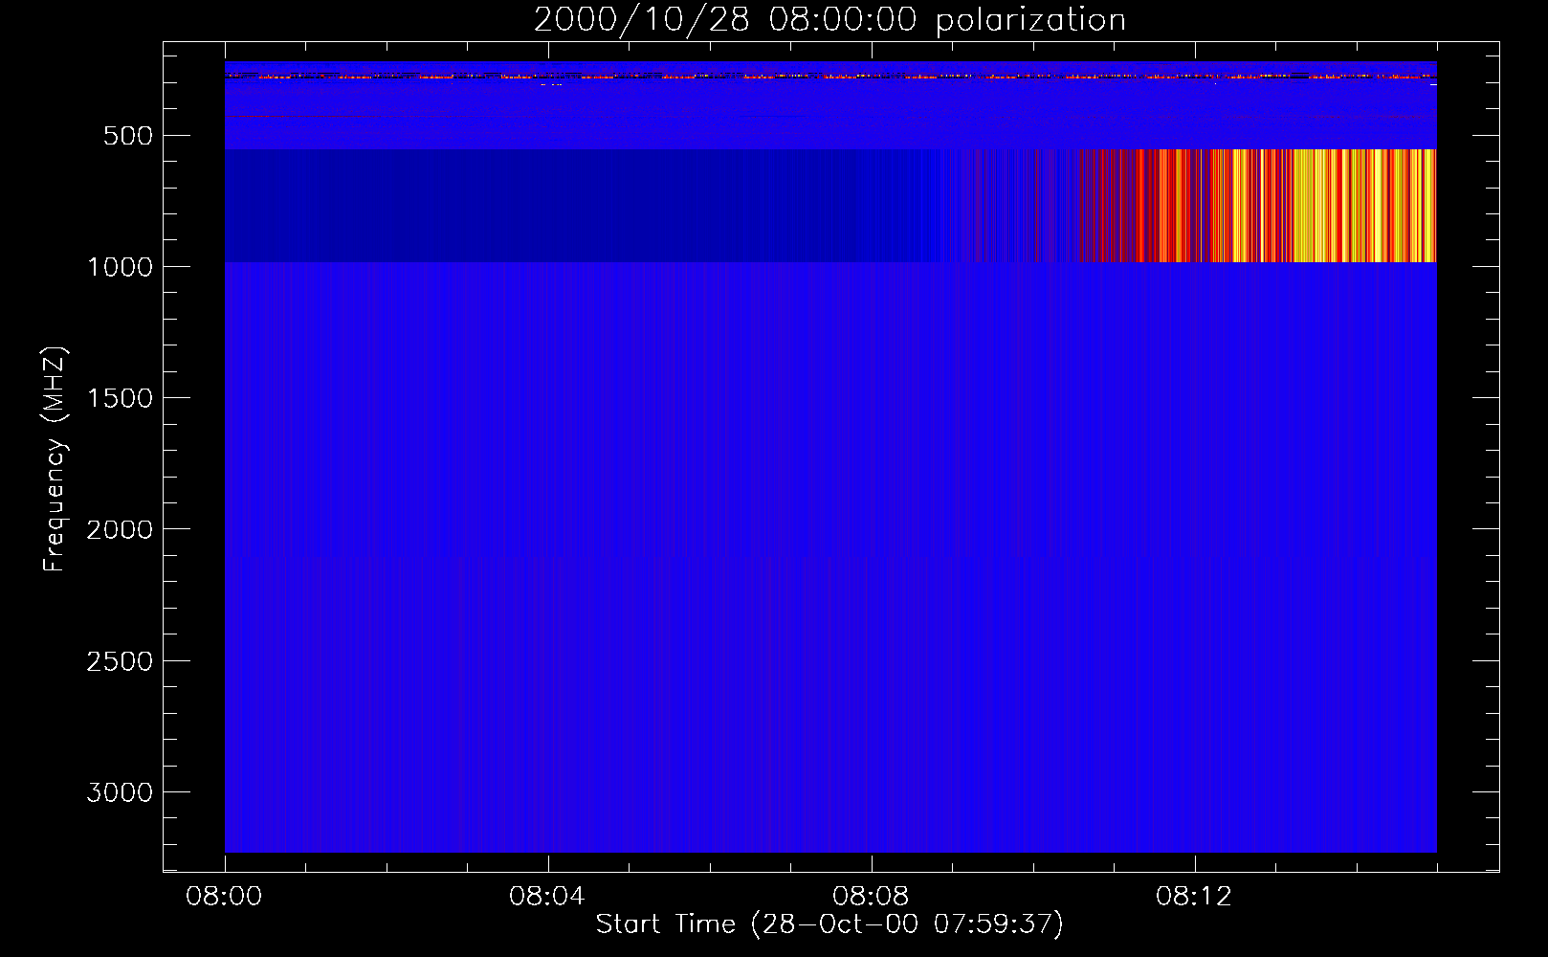The image size is (1548, 957).
Task: Select the 2000 frequency tick label
Action: [120, 529]
